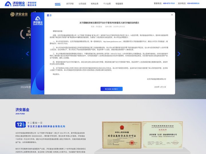This screenshot has width=206, height=154.
Task: Show next banner slide arrow
Action: [179, 54]
